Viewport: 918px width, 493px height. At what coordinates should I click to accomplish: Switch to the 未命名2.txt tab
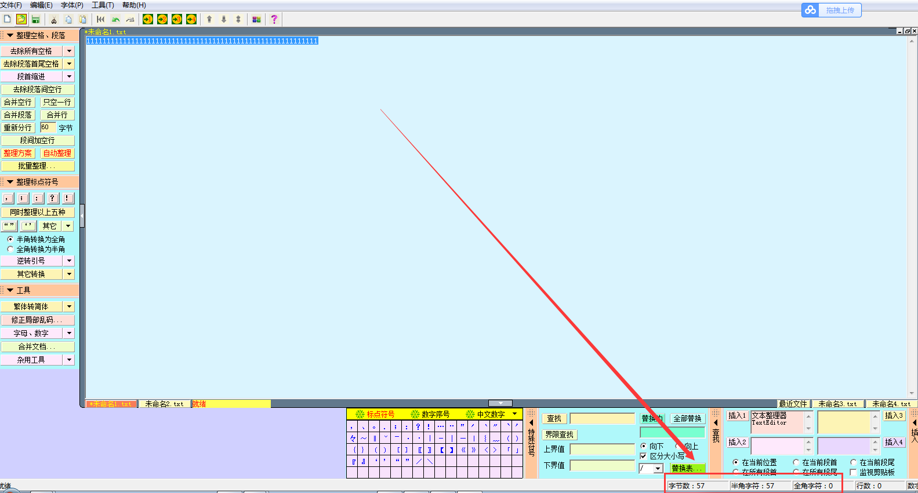(164, 404)
